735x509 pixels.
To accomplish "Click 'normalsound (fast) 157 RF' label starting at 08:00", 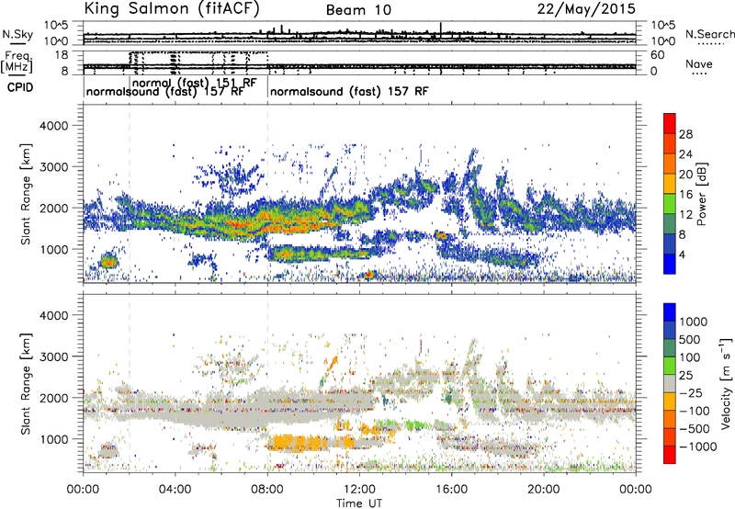I will [x=349, y=91].
